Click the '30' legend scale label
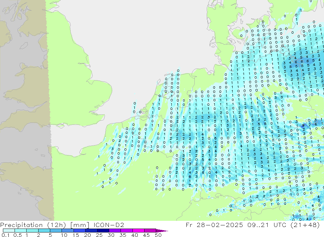This screenshot has height=237, width=324. [111, 235]
